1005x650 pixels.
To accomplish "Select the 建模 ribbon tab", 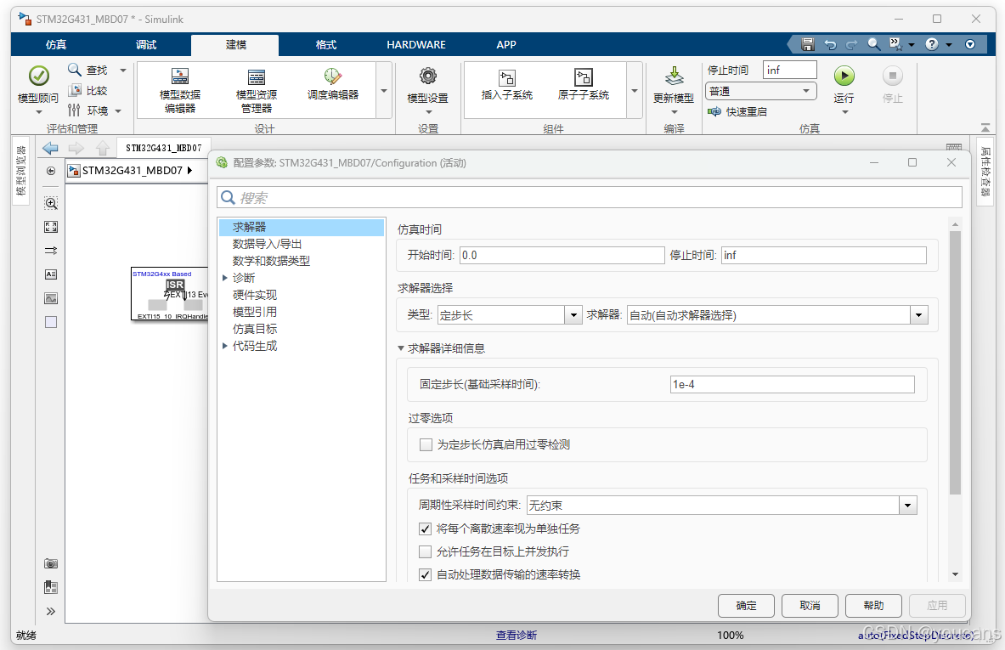I will 235,45.
